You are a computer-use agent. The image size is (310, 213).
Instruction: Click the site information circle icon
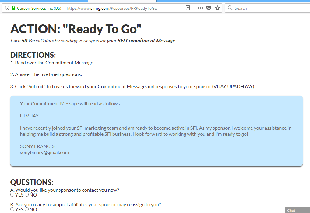7,8
